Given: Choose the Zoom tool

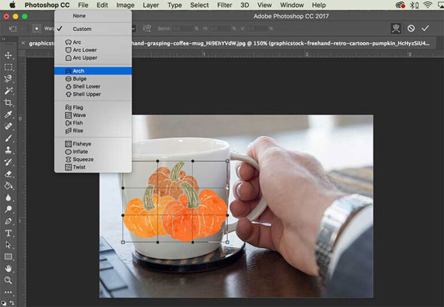Looking at the screenshot, I should [x=9, y=280].
